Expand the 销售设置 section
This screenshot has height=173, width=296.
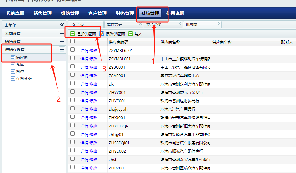coord(62,41)
